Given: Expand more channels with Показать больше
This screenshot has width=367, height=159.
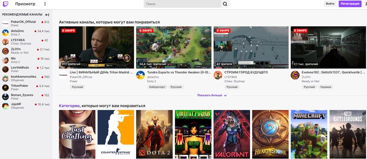Looking at the screenshot, I should coord(212,95).
